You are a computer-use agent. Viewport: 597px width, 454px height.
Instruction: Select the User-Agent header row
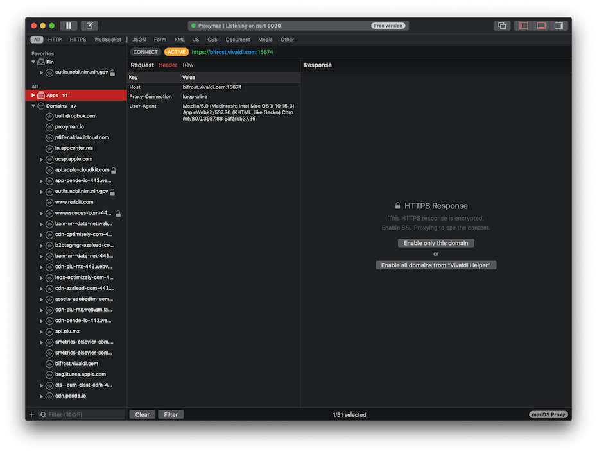[x=214, y=112]
